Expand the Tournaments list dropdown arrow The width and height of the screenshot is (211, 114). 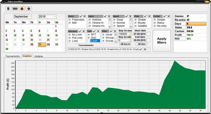(148, 49)
